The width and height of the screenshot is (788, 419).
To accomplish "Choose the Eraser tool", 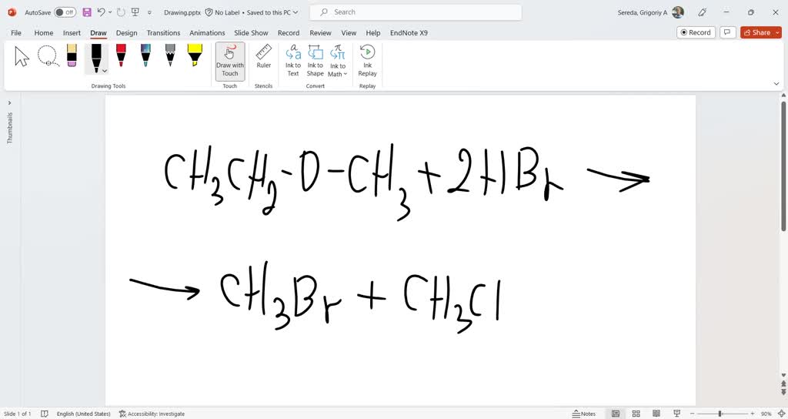I will click(x=72, y=55).
